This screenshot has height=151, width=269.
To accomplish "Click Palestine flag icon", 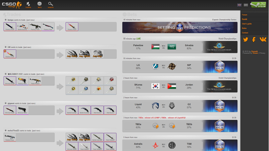I will [155, 47].
